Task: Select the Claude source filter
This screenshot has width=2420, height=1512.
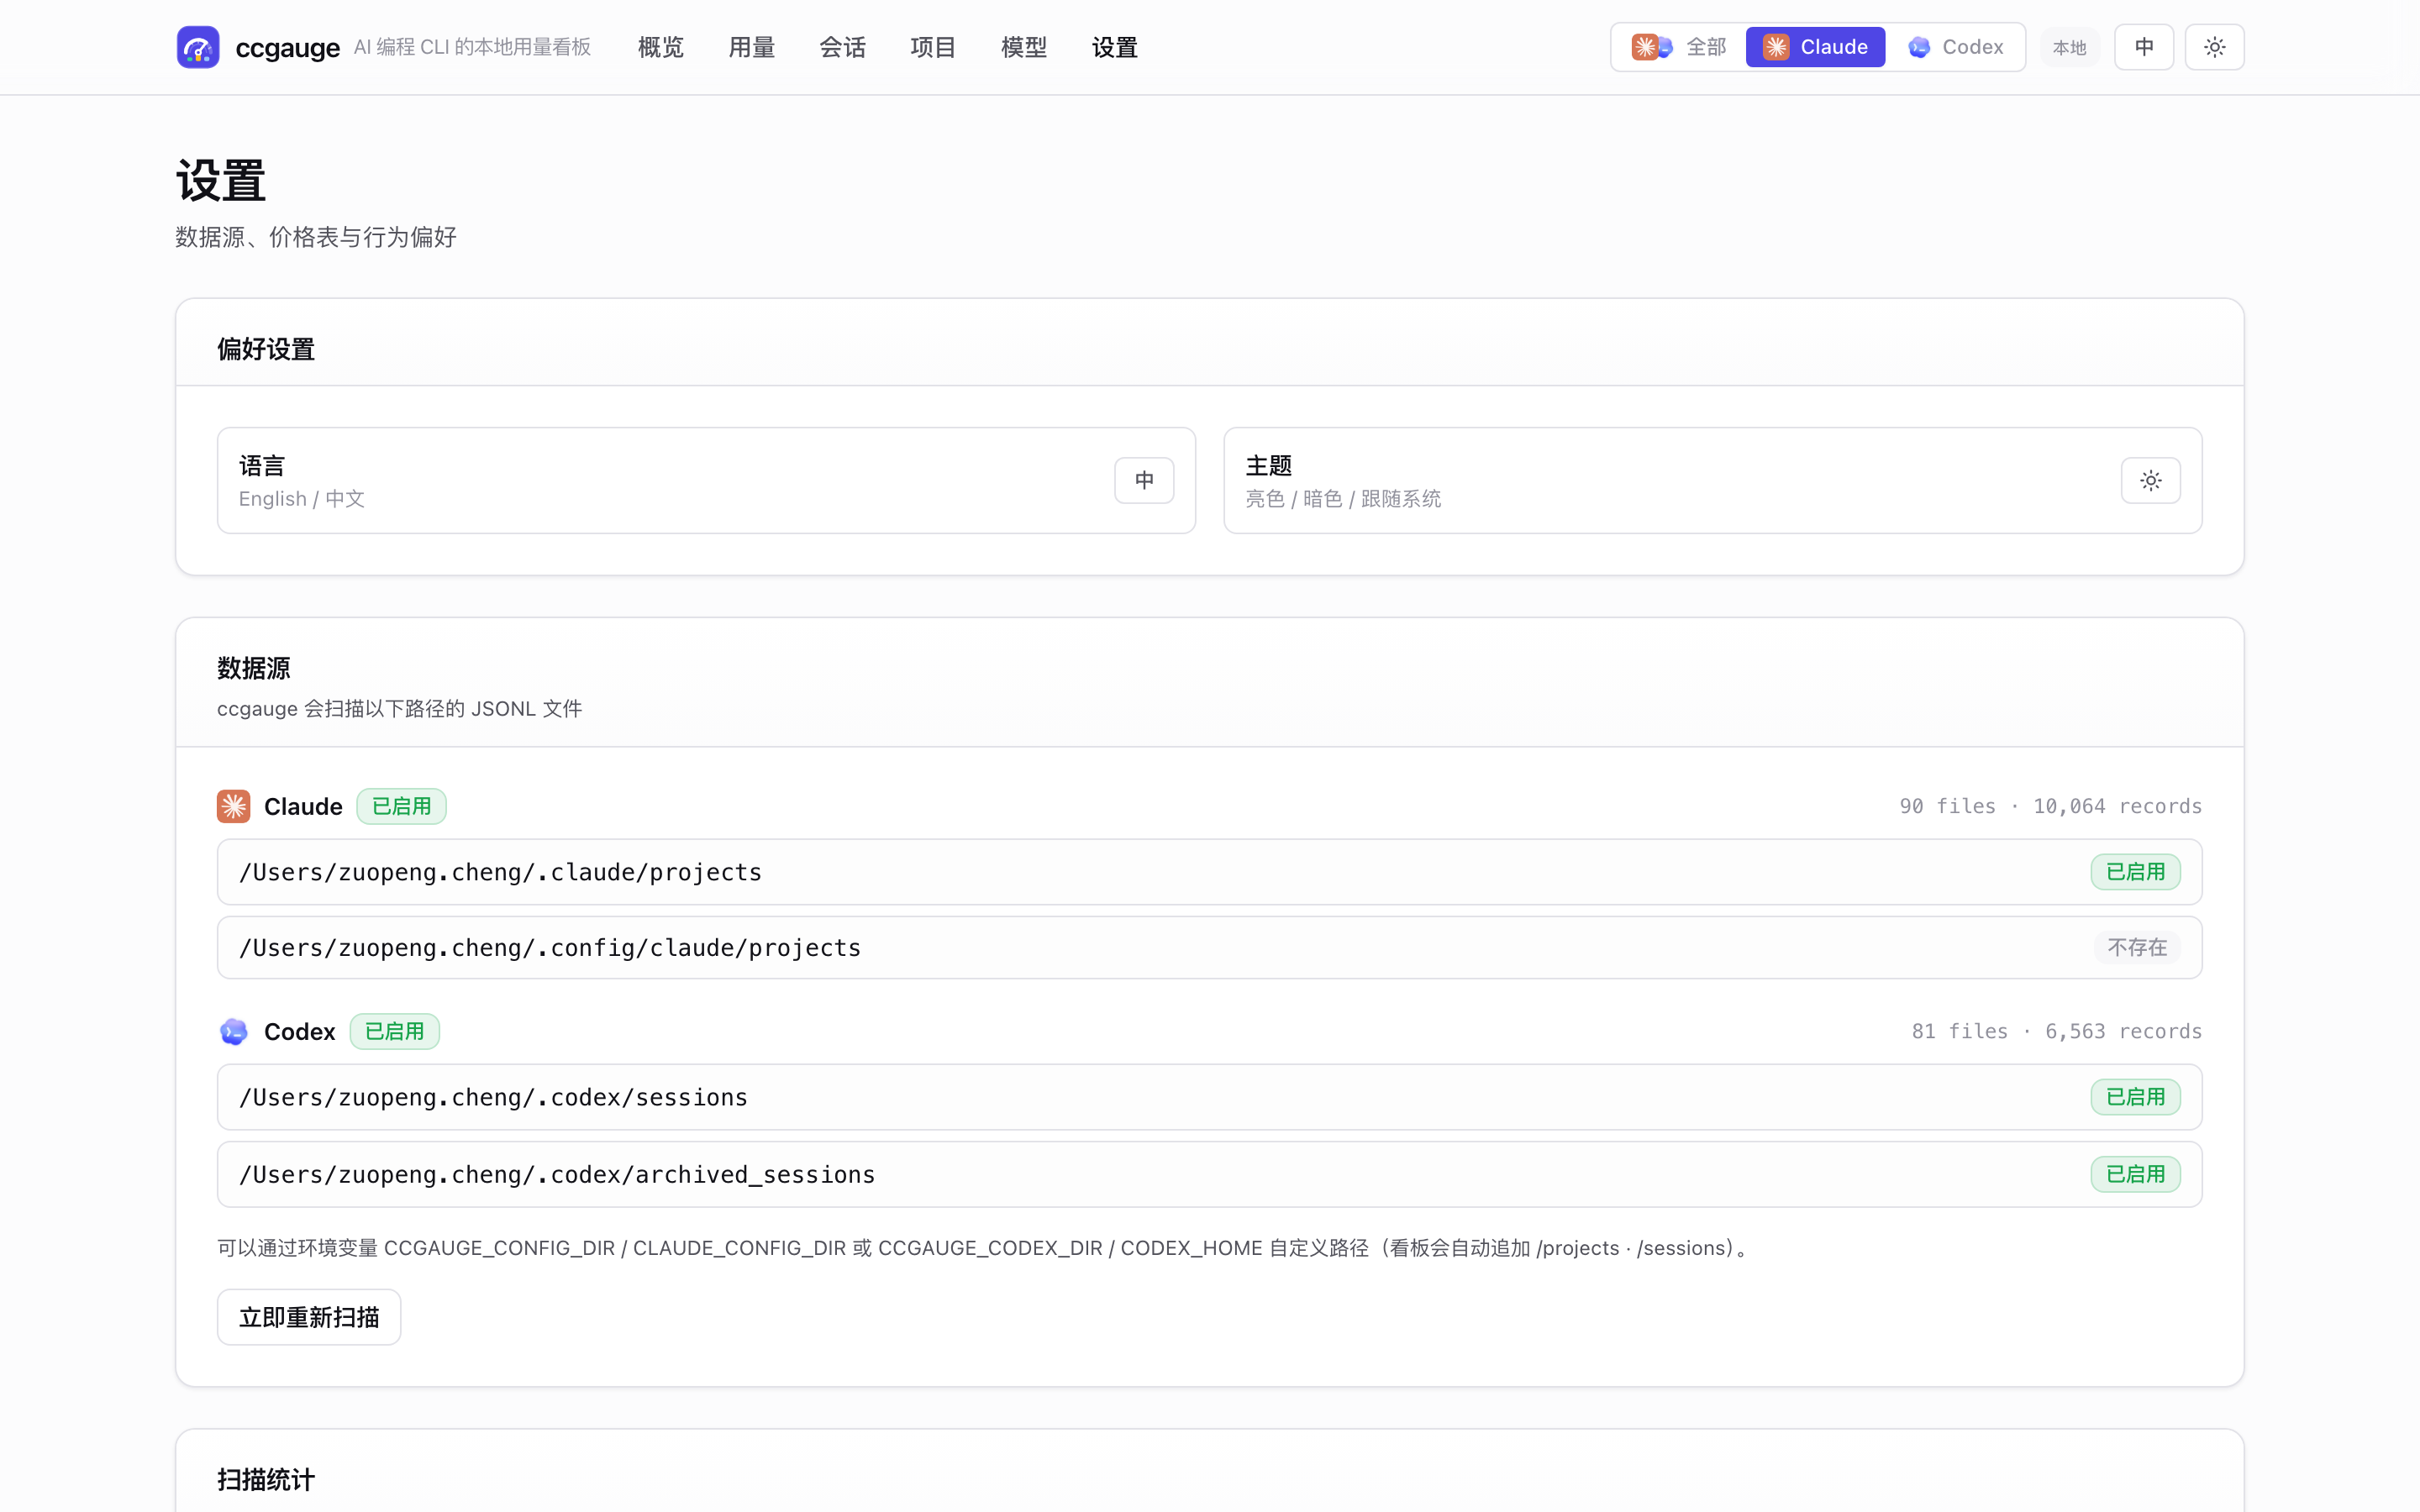Action: tap(1815, 47)
